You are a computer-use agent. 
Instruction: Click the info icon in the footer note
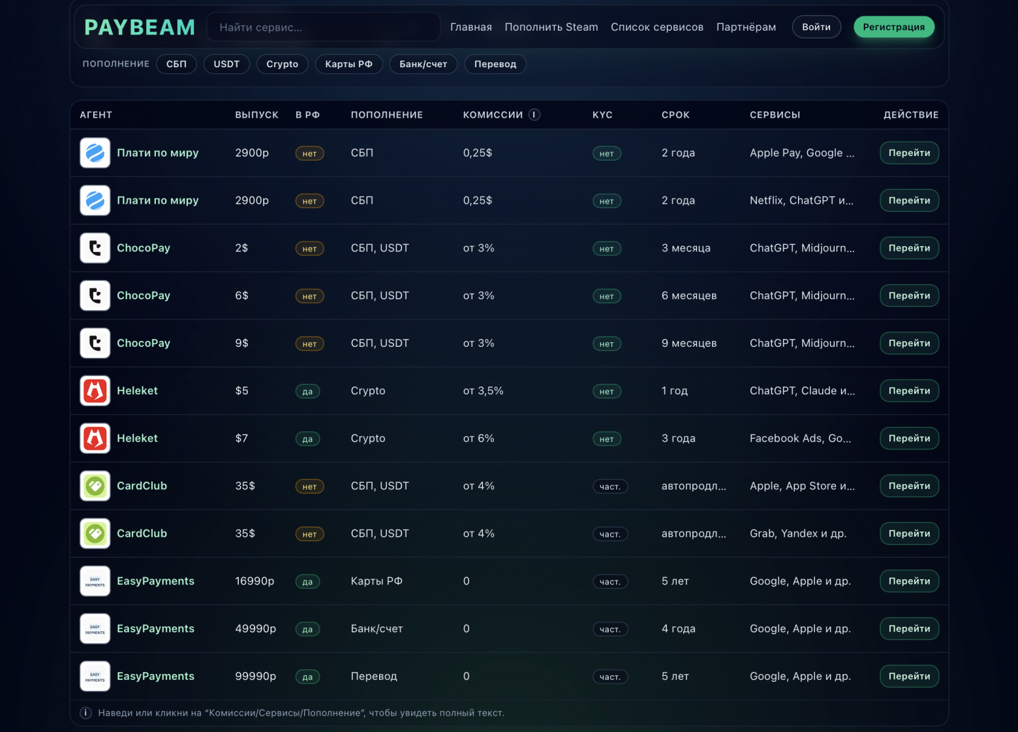[x=85, y=713]
